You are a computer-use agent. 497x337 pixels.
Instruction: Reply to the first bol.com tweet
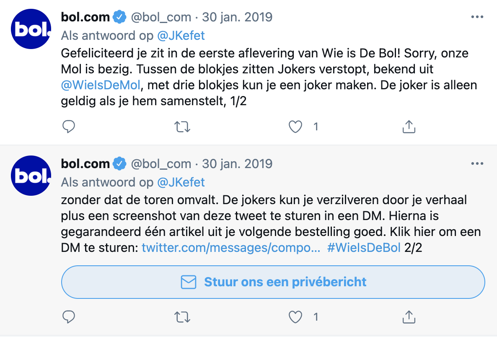[x=68, y=127]
